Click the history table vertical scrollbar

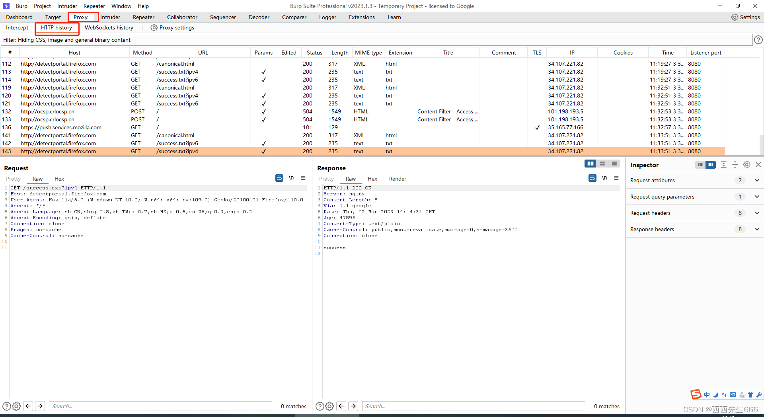[762, 144]
